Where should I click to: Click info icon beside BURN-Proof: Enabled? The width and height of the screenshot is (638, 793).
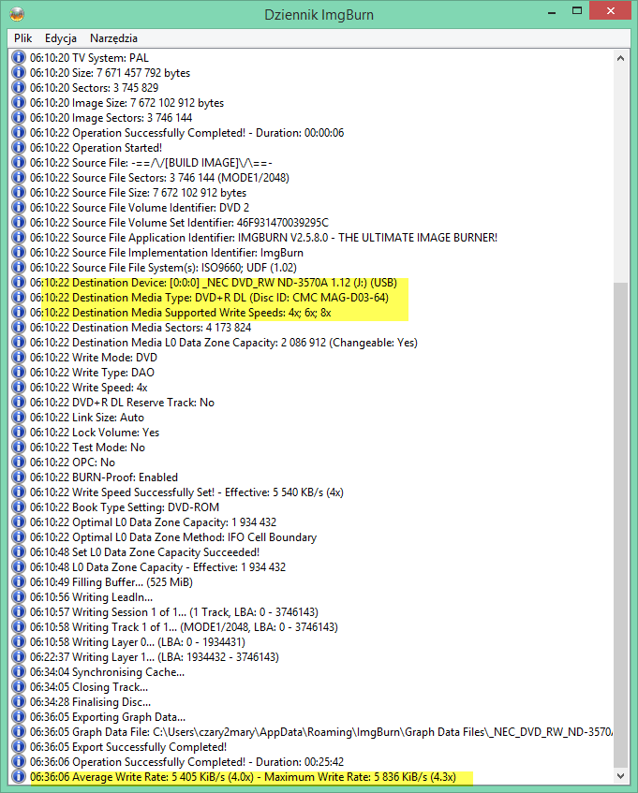pos(19,477)
